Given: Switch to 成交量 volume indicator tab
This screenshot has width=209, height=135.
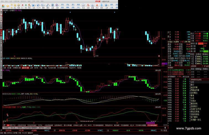Looking at the screenshot, I should click(9, 68).
